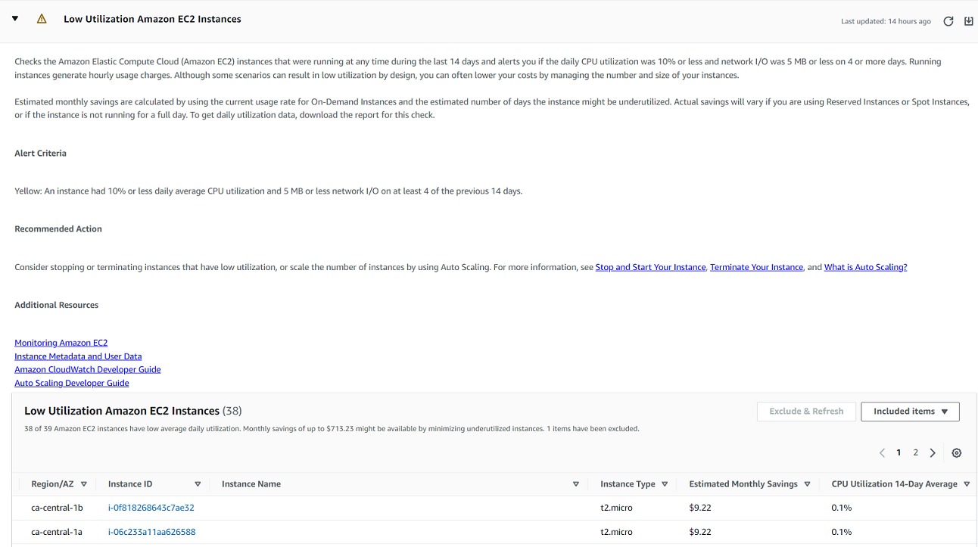Click instance ID i-0f818268643c7ae32
This screenshot has height=547, width=978.
[x=150, y=508]
